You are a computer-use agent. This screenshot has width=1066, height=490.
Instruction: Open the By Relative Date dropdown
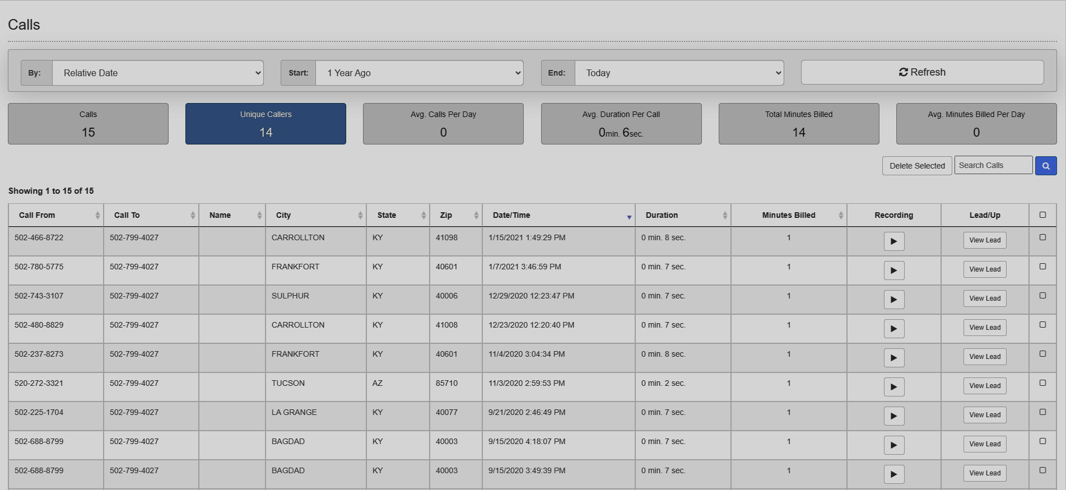[x=157, y=73]
